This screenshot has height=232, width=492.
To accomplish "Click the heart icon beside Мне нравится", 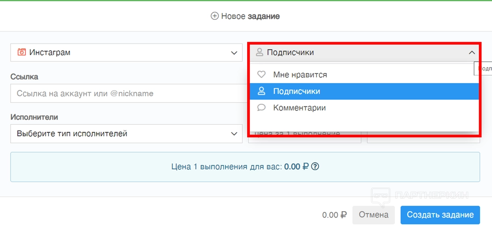I will point(261,74).
